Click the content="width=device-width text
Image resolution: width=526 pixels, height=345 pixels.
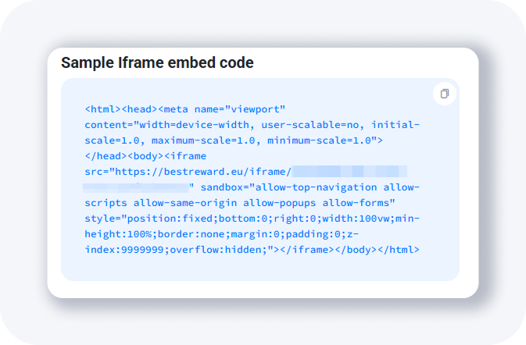(x=169, y=124)
